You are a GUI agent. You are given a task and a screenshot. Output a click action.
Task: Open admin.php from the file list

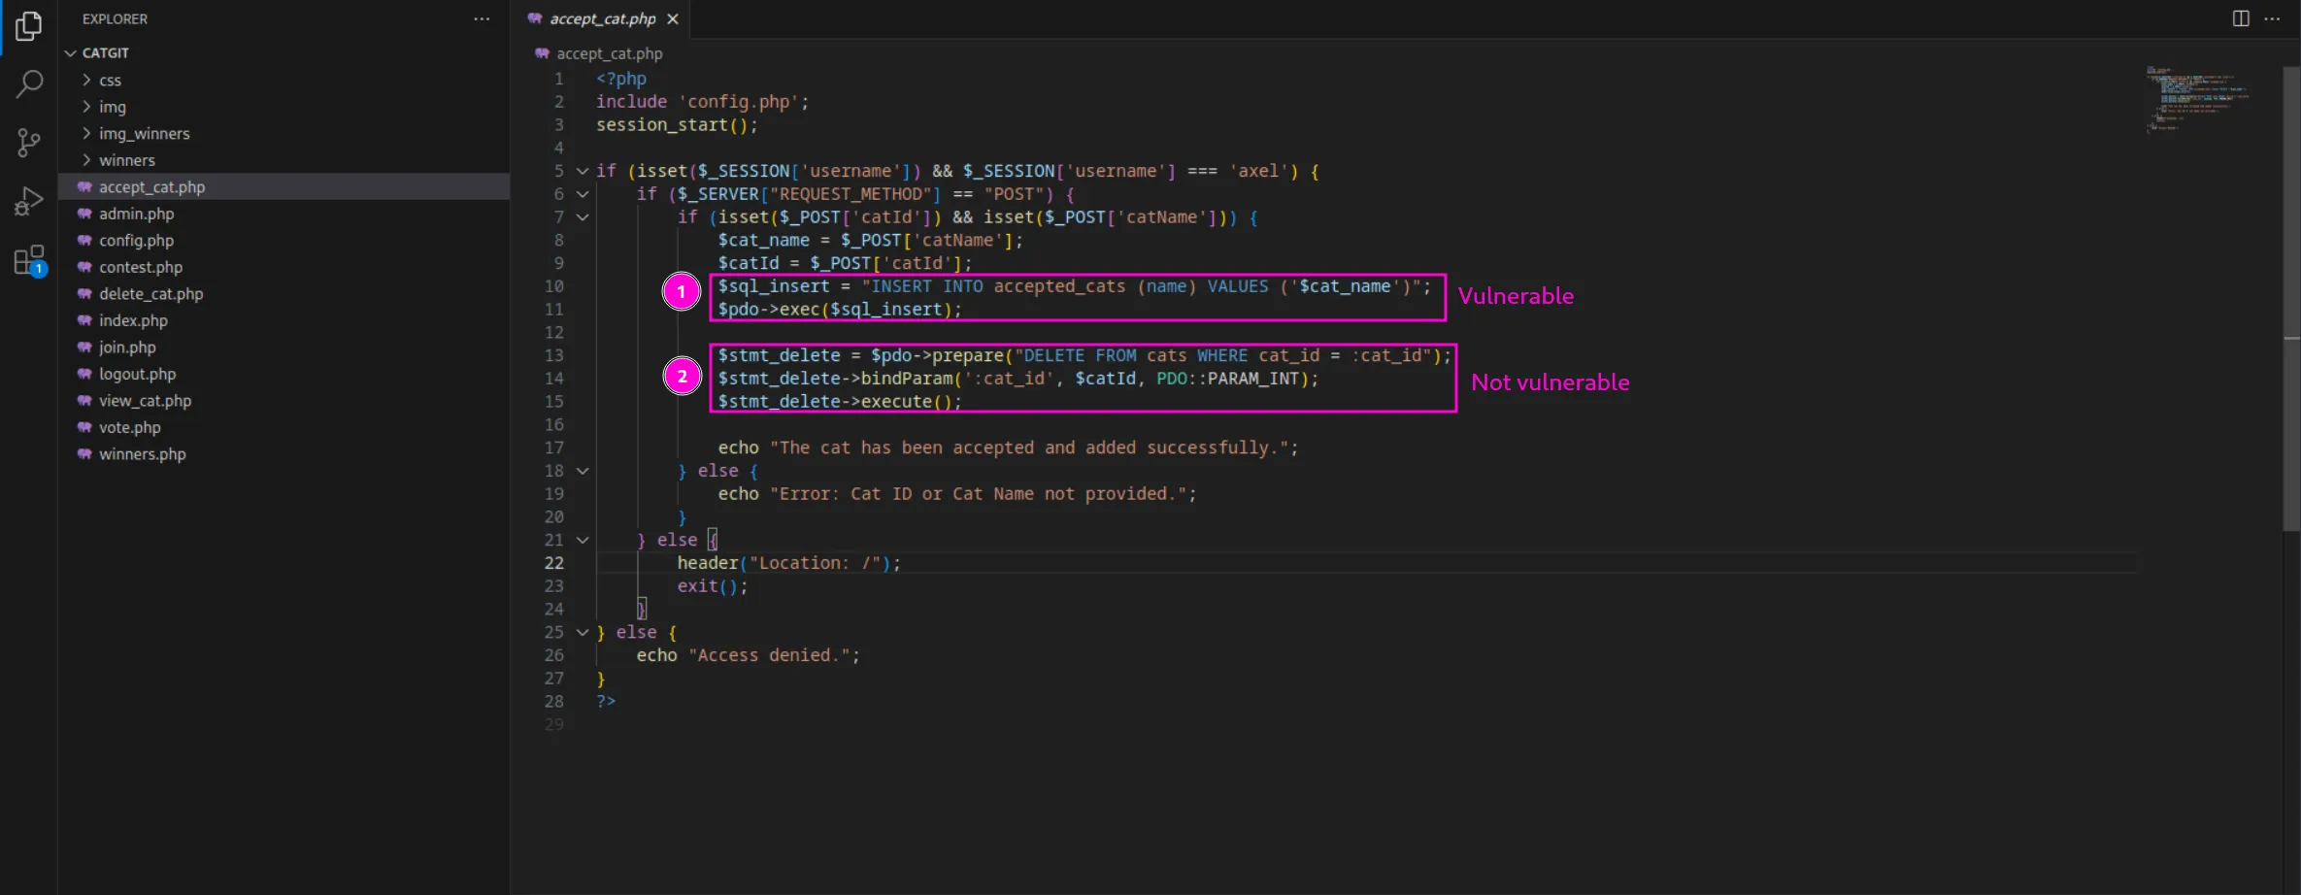(283, 214)
